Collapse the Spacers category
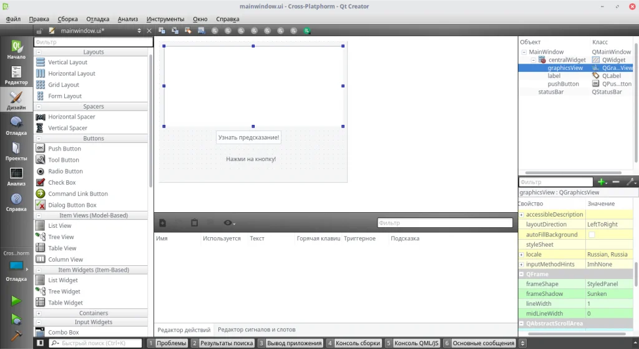 click(x=39, y=106)
